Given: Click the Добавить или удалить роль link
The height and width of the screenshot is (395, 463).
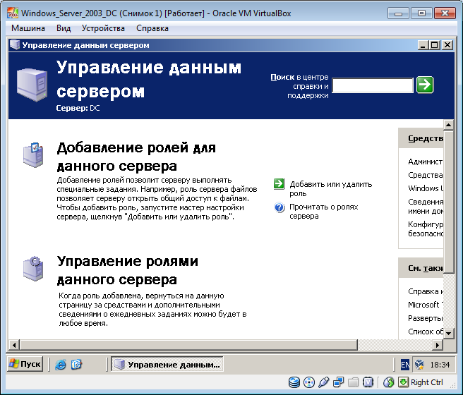Looking at the screenshot, I should (x=331, y=189).
